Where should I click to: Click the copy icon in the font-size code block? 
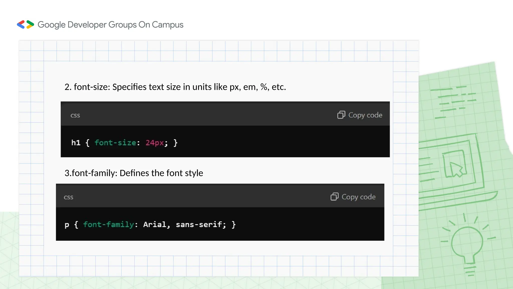pos(341,115)
